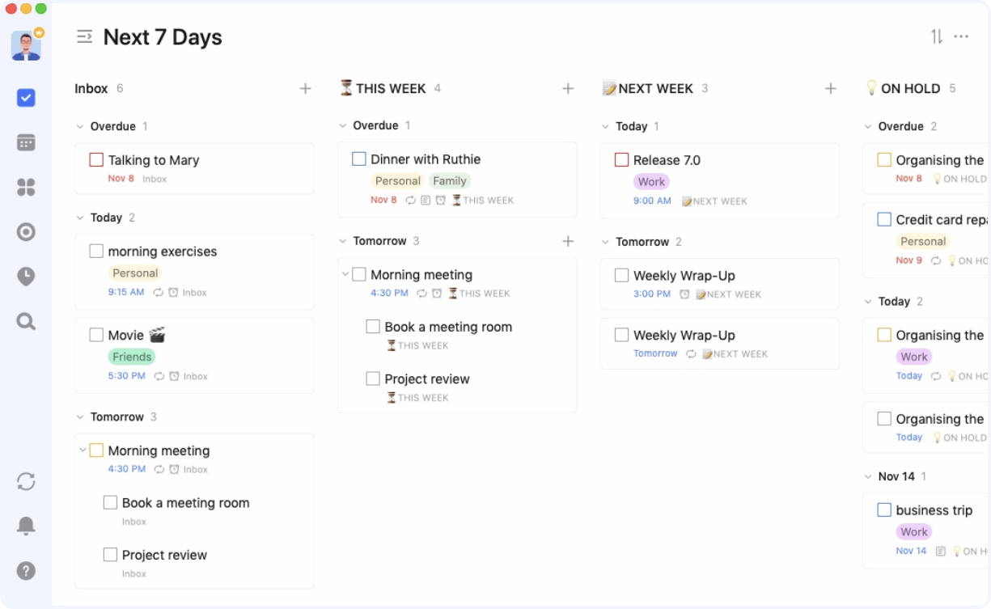Add a task to Inbox column
Image resolution: width=991 pixels, height=609 pixels.
pyautogui.click(x=305, y=88)
